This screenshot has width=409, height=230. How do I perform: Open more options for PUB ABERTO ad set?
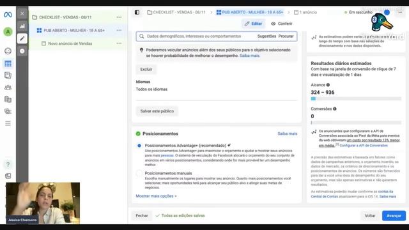pyautogui.click(x=119, y=30)
